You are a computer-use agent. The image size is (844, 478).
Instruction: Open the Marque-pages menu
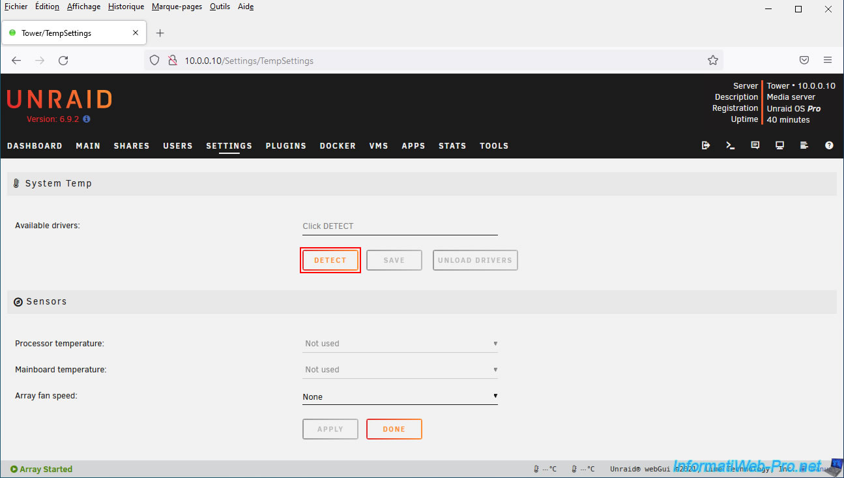[177, 7]
